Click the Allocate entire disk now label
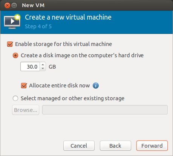The height and width of the screenshot is (156, 173). 60,86
